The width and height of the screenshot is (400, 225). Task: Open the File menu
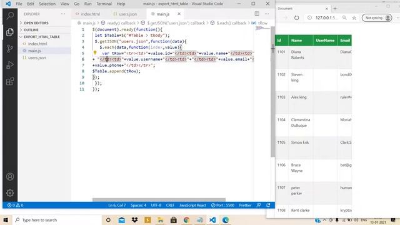point(19,4)
